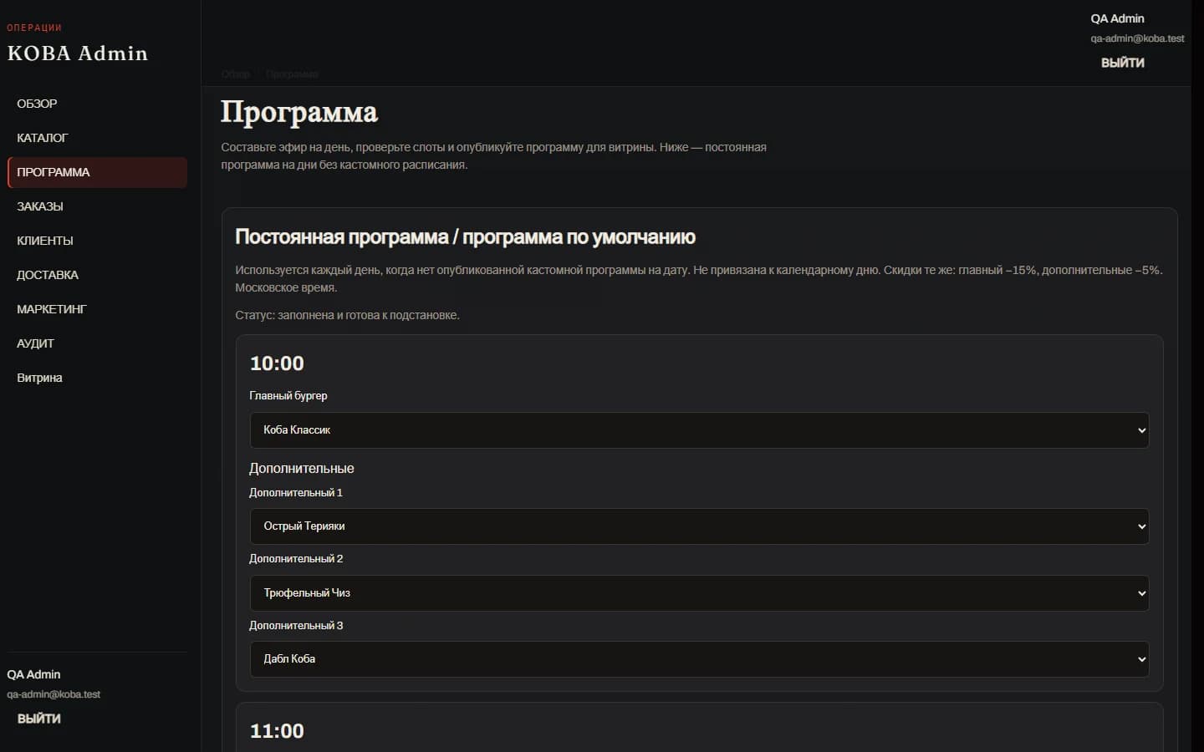Open the ДОСТАВКА section
This screenshot has width=1204, height=752.
click(97, 275)
